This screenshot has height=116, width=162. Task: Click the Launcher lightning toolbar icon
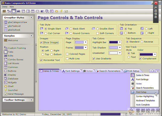pos(61,11)
